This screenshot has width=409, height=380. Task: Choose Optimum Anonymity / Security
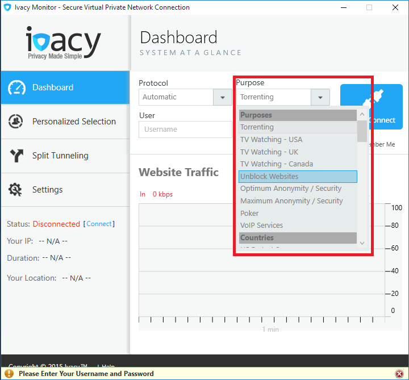point(298,189)
